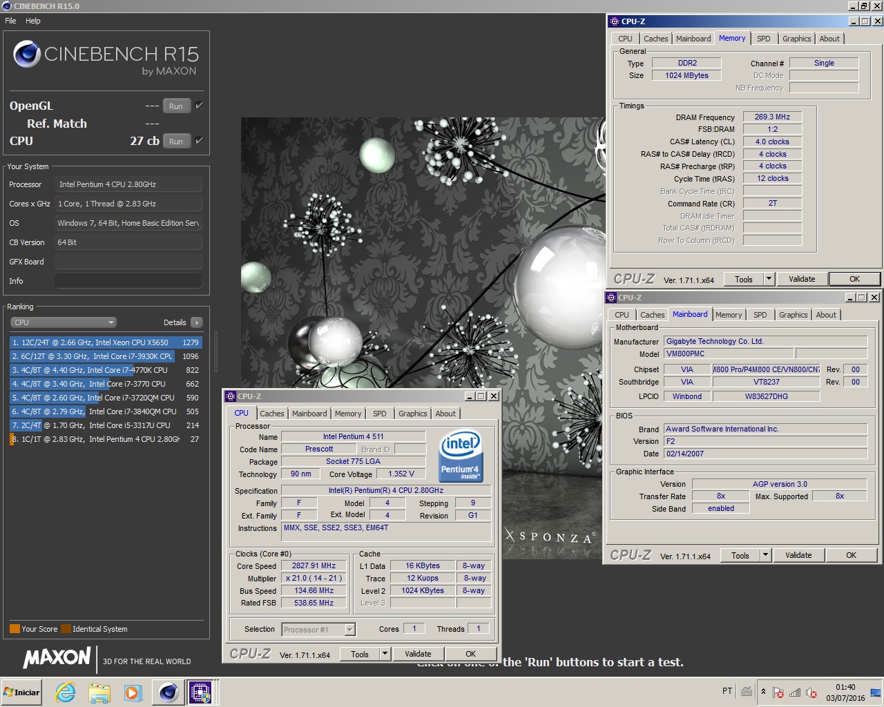Run the CPU benchmark

[x=176, y=141]
